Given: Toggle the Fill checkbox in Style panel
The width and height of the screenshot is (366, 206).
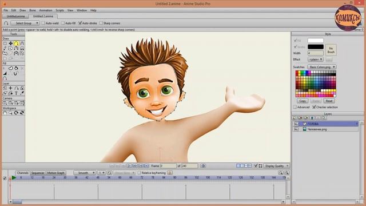Looking at the screenshot, I should [x=295, y=41].
